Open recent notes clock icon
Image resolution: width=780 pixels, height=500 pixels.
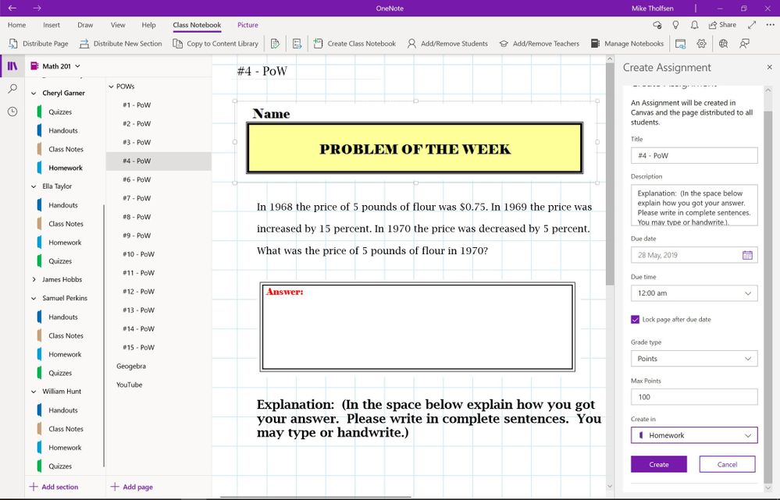coord(12,112)
